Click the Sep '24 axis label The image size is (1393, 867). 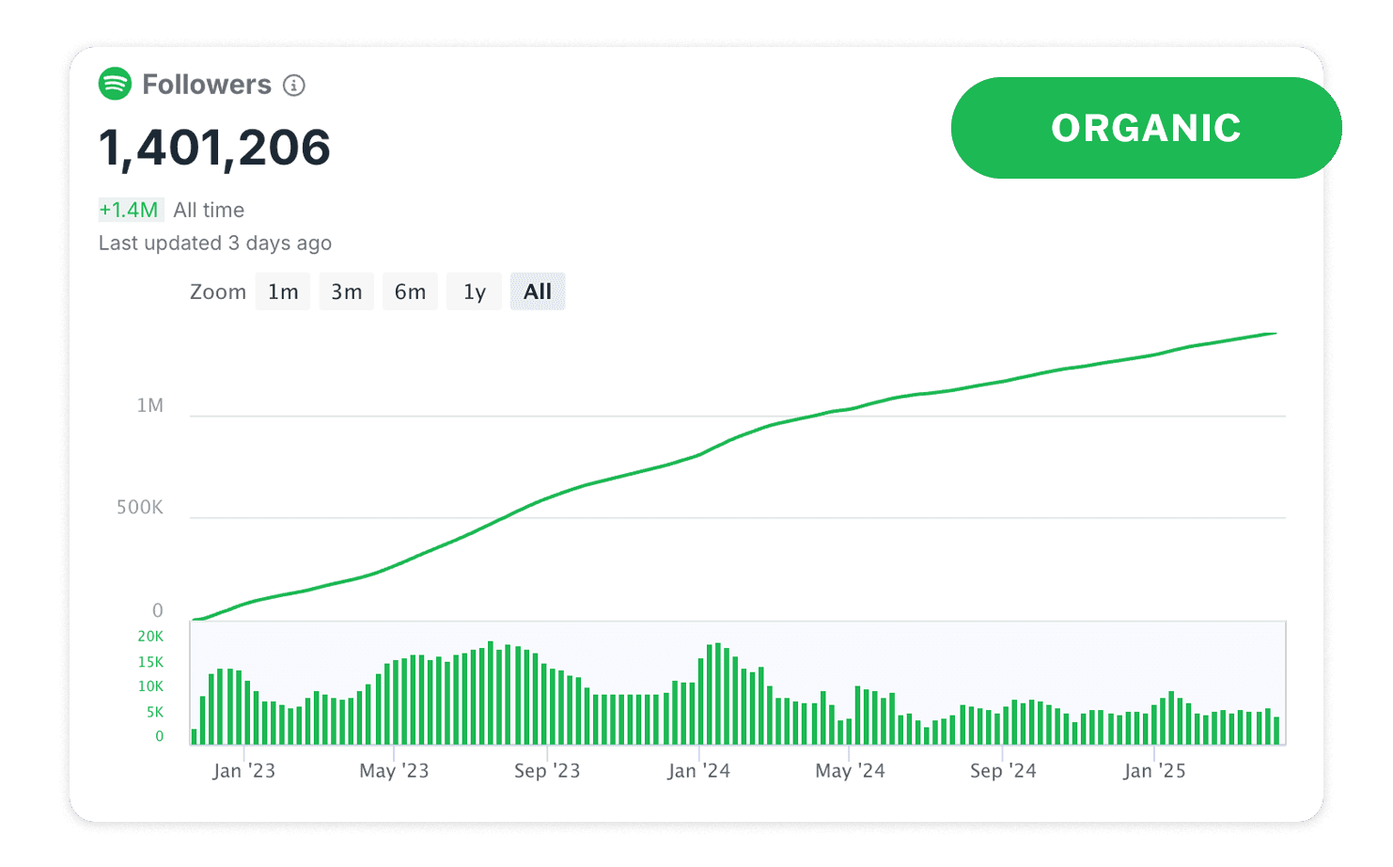(x=1003, y=771)
